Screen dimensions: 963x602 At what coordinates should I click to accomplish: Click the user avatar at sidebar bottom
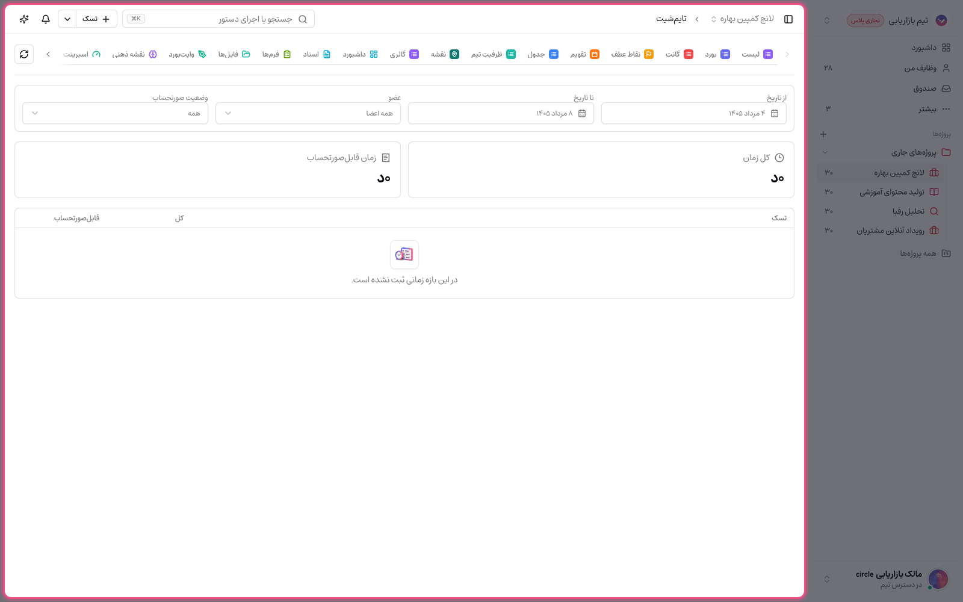click(938, 579)
